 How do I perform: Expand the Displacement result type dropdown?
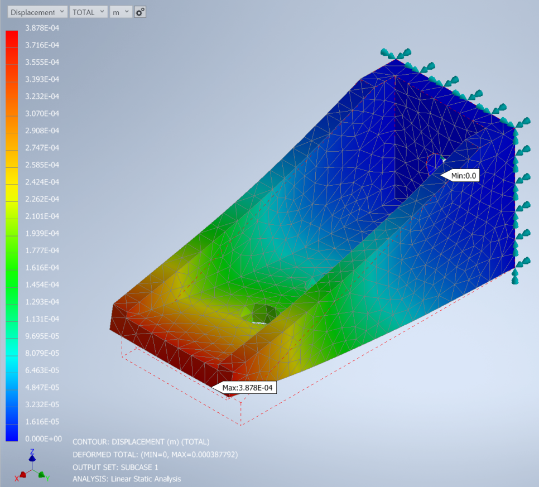[x=37, y=12]
